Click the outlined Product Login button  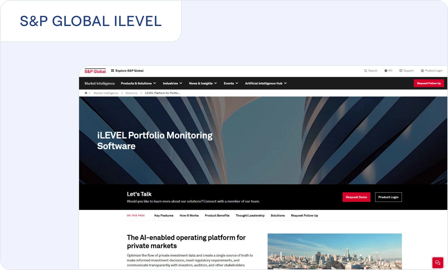click(x=388, y=197)
